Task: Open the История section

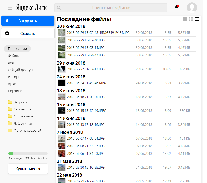Action: point(15,77)
